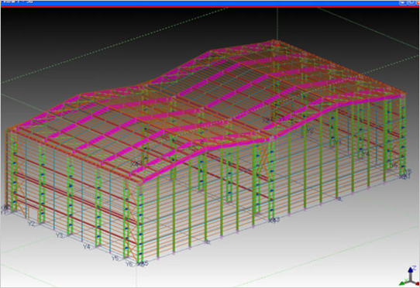The image size is (420, 288).
Task: Click the grid label under the right-side X-bracing
Action: 274,220
